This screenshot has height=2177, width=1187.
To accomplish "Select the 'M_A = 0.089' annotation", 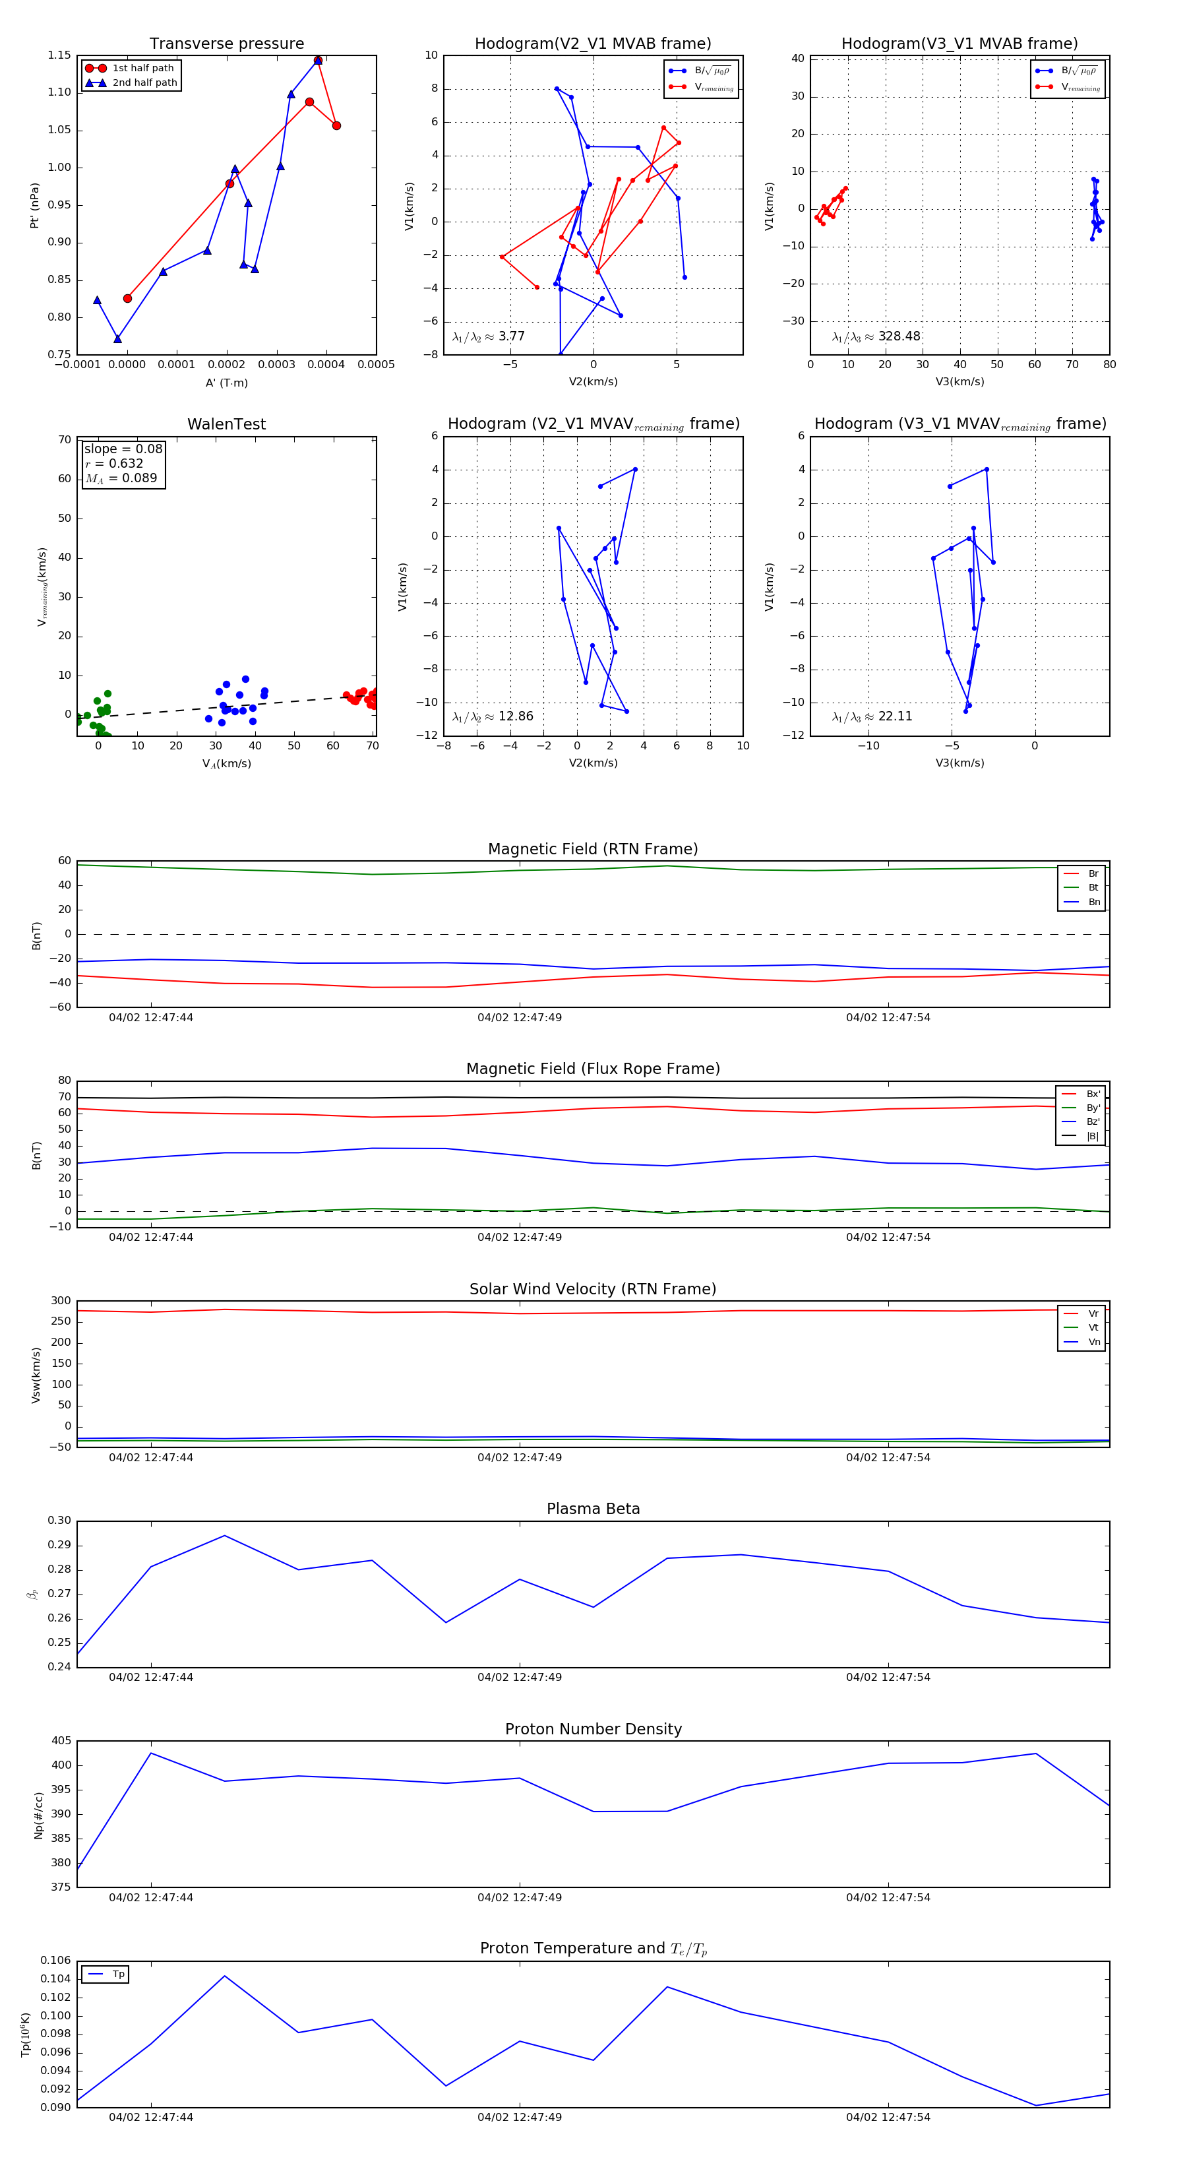I will (x=121, y=478).
